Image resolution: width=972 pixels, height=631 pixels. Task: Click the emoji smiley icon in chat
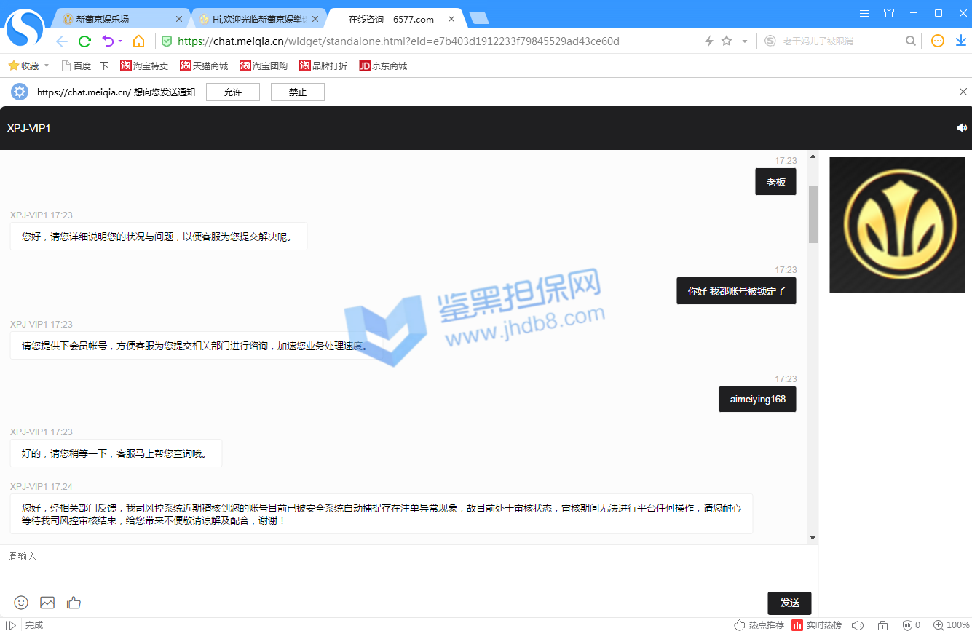(x=21, y=603)
